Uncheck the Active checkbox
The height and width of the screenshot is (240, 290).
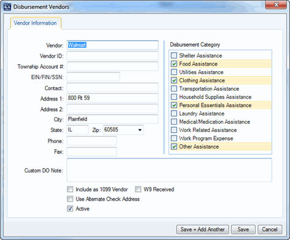coord(70,209)
